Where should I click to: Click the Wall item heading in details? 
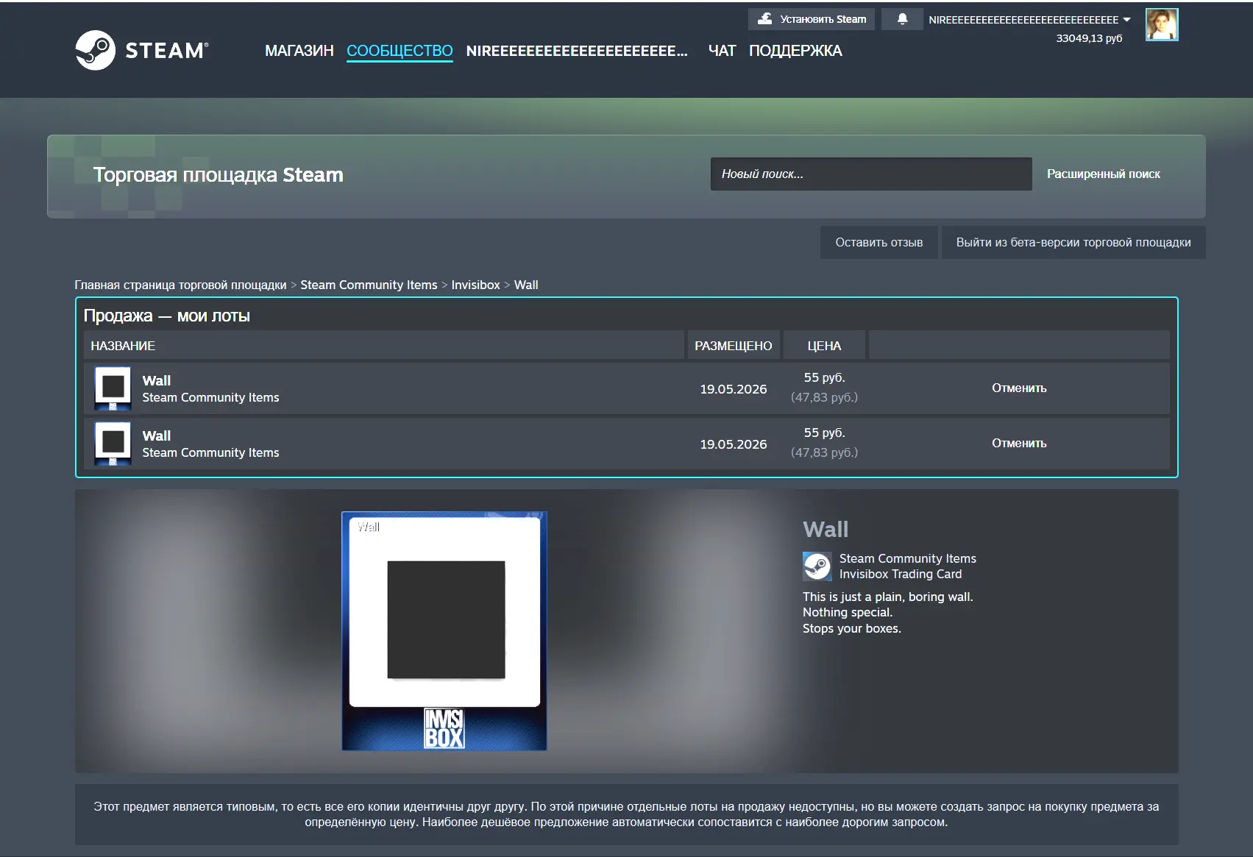pyautogui.click(x=826, y=529)
